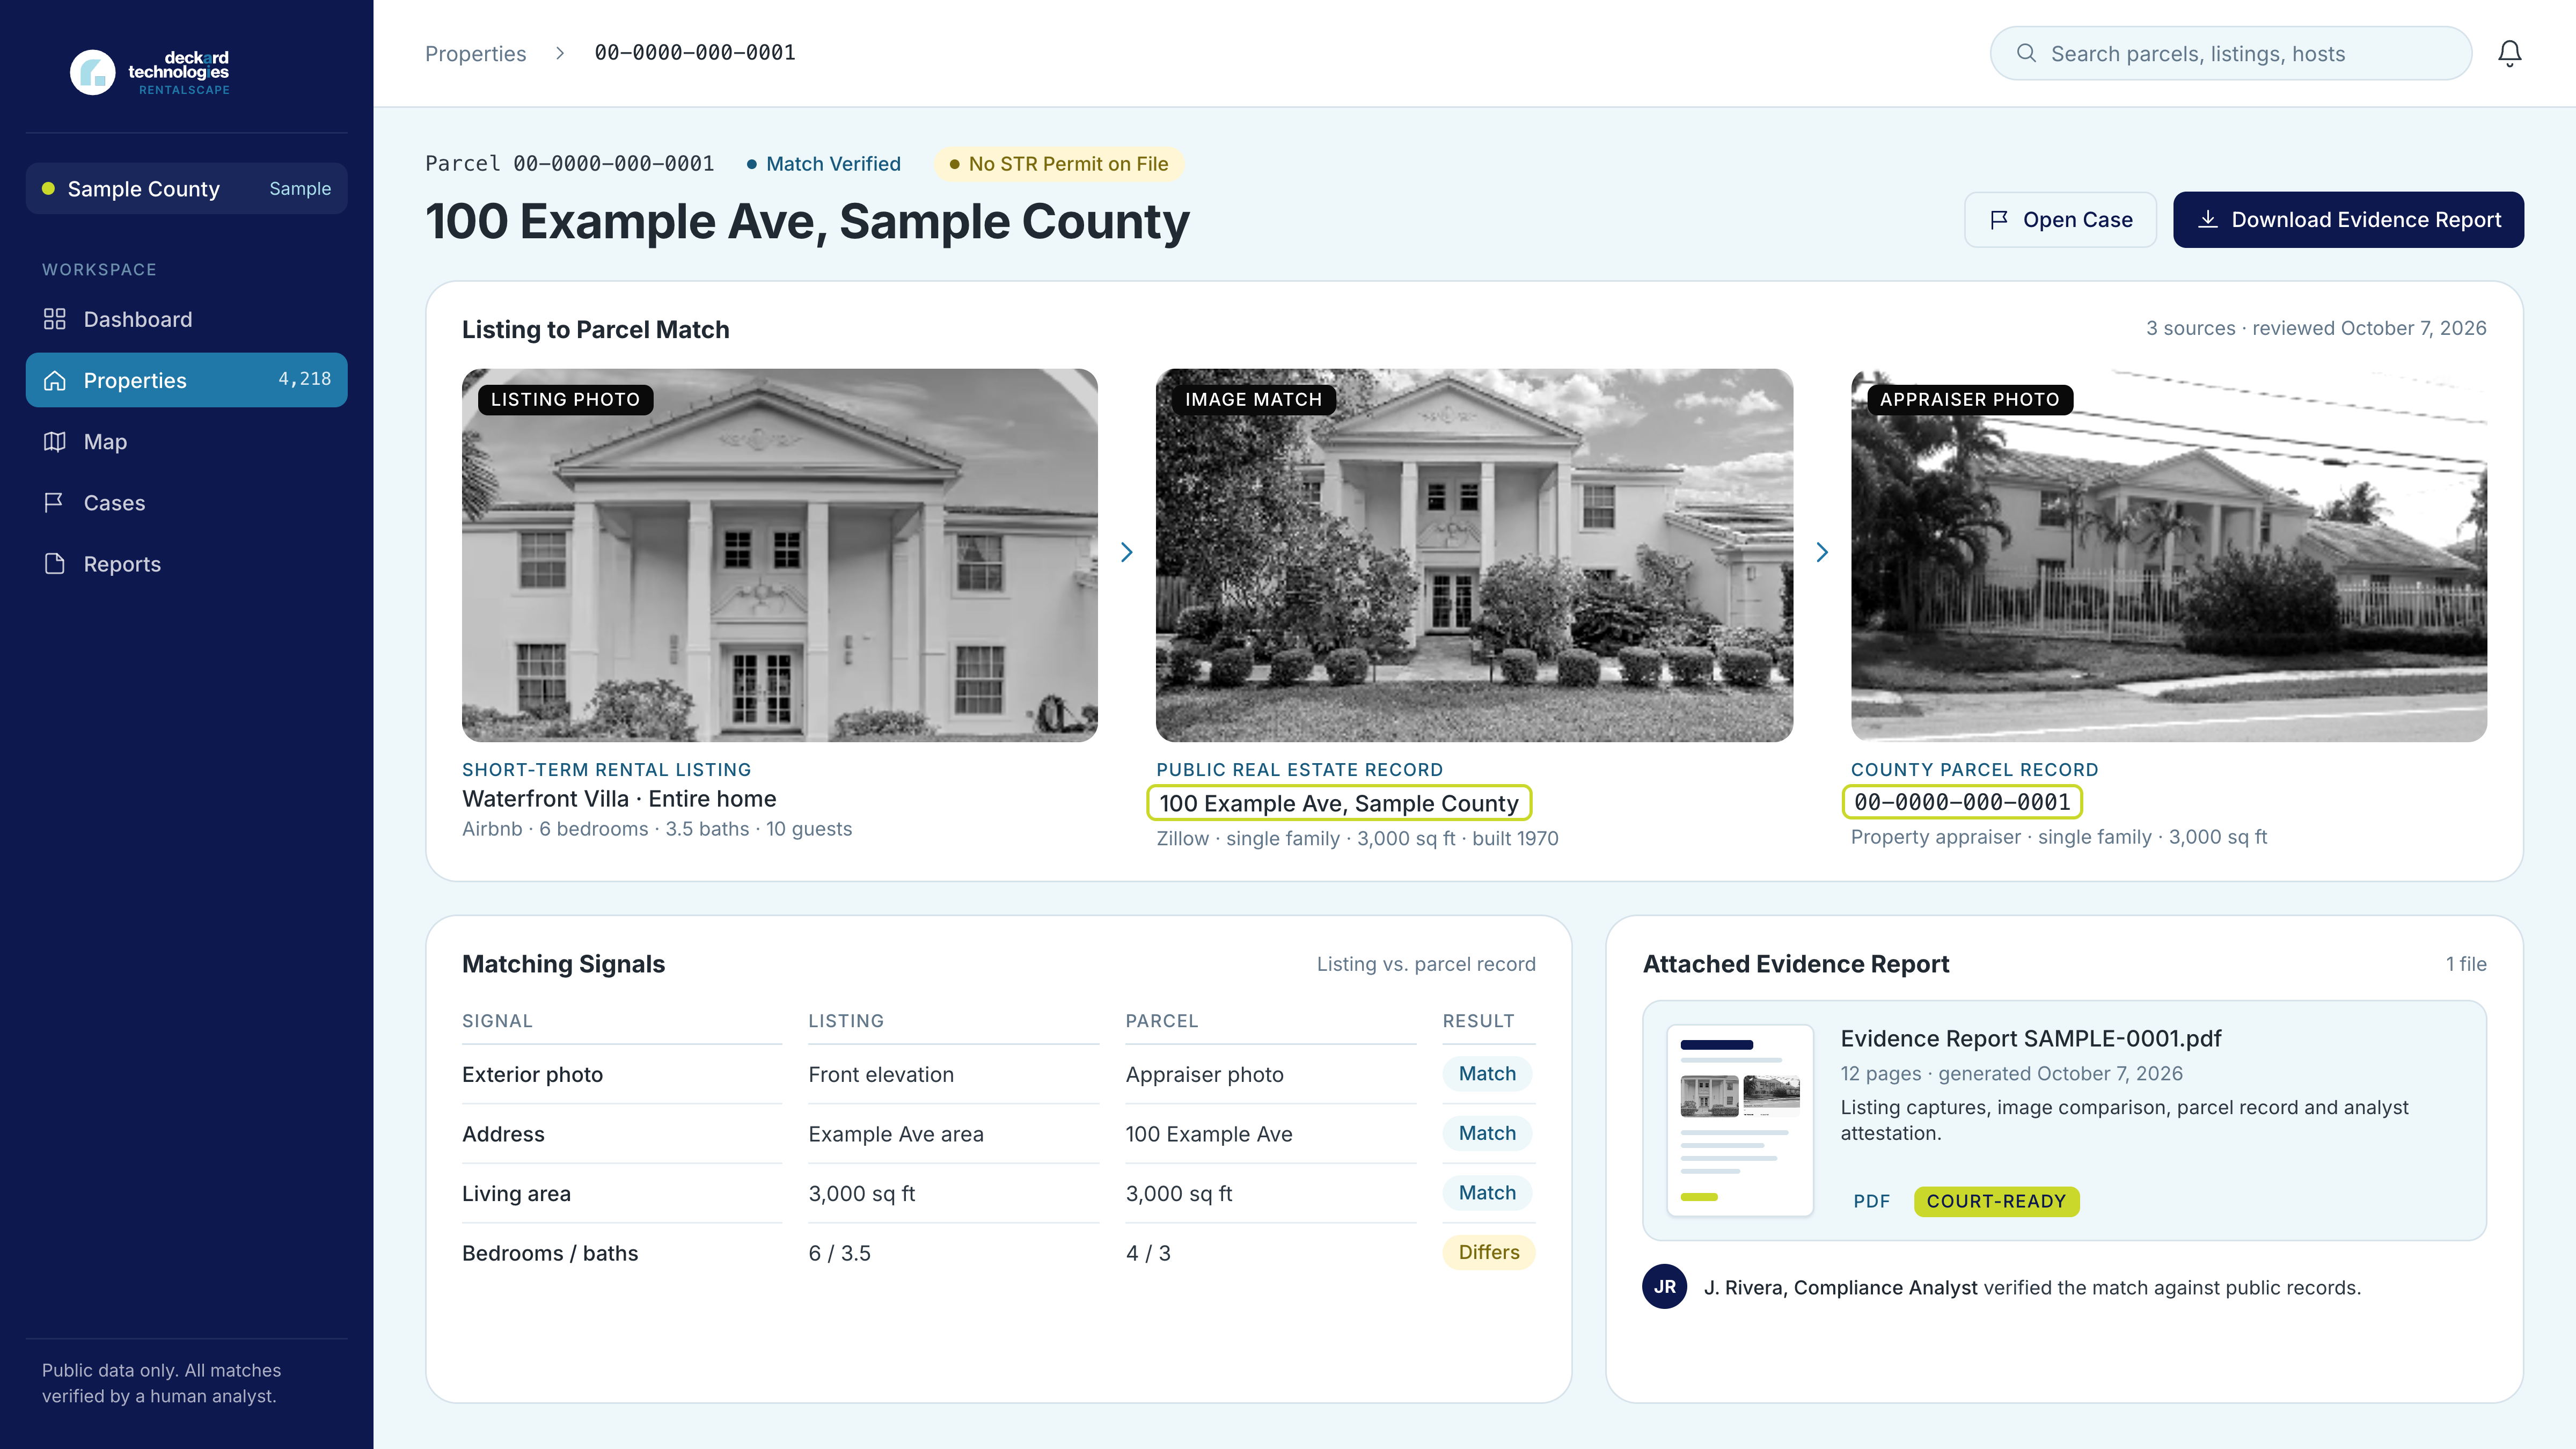The height and width of the screenshot is (1449, 2576).
Task: Click the Map icon in sidebar
Action: pyautogui.click(x=55, y=441)
